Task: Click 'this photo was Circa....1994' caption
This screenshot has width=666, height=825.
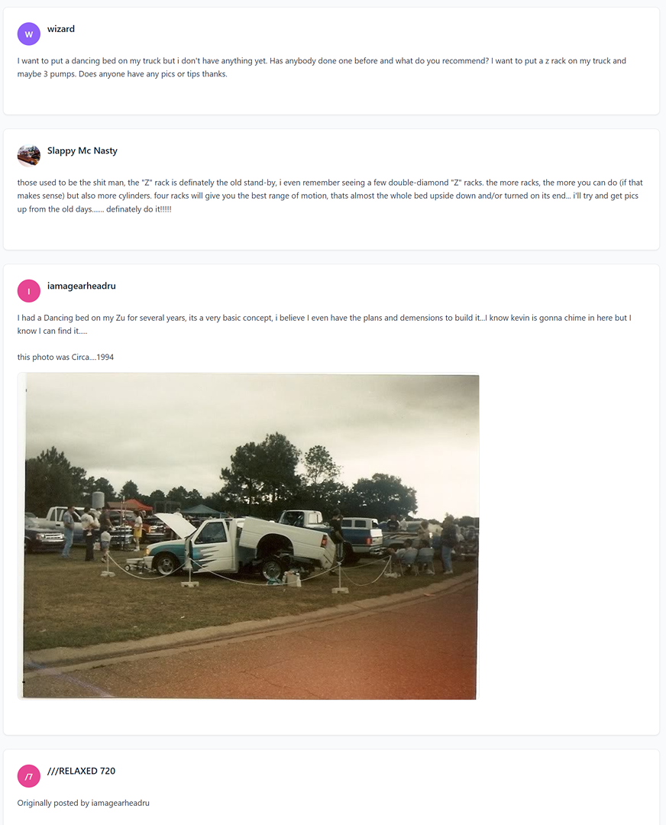Action: point(65,357)
